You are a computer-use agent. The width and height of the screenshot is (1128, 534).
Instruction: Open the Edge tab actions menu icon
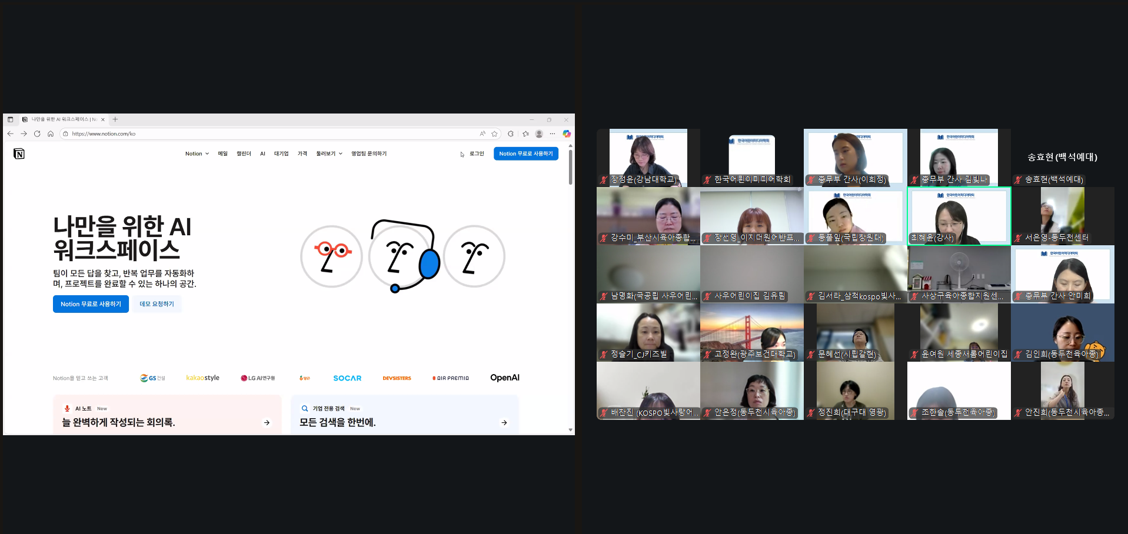coord(10,119)
